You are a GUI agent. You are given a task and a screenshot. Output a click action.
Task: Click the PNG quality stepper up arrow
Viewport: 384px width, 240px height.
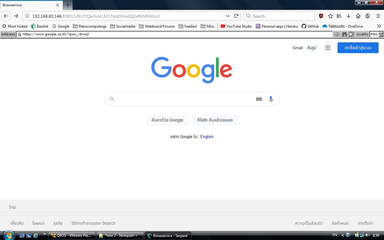coord(381,33)
